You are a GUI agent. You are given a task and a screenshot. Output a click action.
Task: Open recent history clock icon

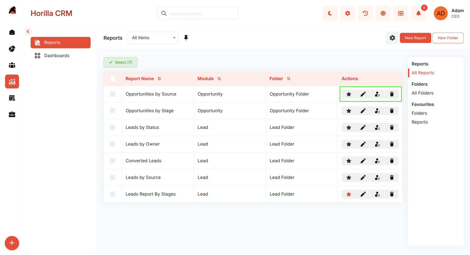tap(365, 13)
